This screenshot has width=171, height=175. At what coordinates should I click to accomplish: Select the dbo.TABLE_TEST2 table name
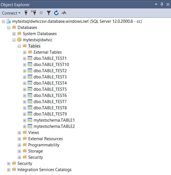point(50,71)
